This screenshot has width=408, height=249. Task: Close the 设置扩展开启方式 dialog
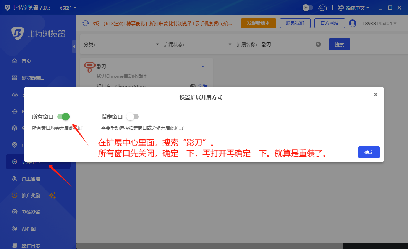(376, 95)
